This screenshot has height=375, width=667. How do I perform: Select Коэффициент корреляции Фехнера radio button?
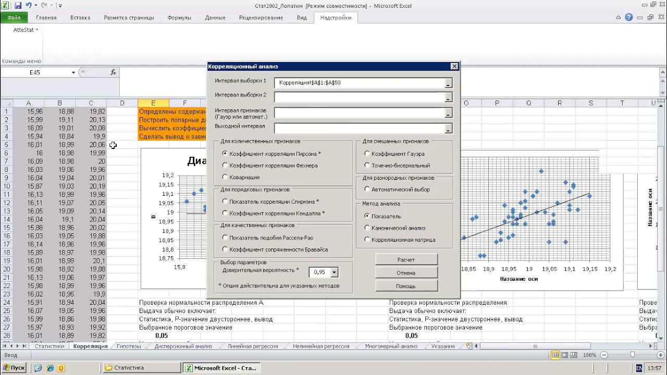pyautogui.click(x=225, y=166)
